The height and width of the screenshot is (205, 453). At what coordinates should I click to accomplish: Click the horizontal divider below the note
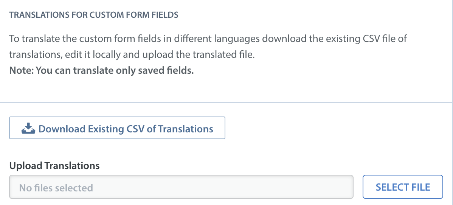click(x=226, y=102)
